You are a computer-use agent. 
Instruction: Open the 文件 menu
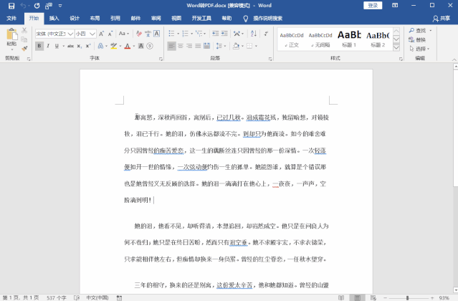coord(11,19)
